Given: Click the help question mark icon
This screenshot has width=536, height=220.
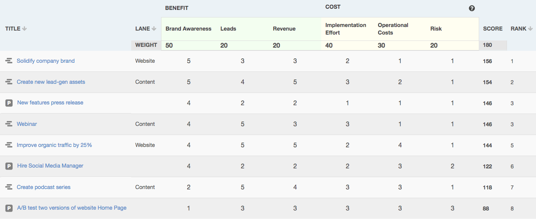Looking at the screenshot, I should 472,8.
